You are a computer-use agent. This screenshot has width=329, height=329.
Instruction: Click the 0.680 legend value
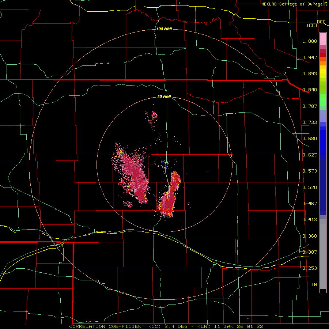310,139
